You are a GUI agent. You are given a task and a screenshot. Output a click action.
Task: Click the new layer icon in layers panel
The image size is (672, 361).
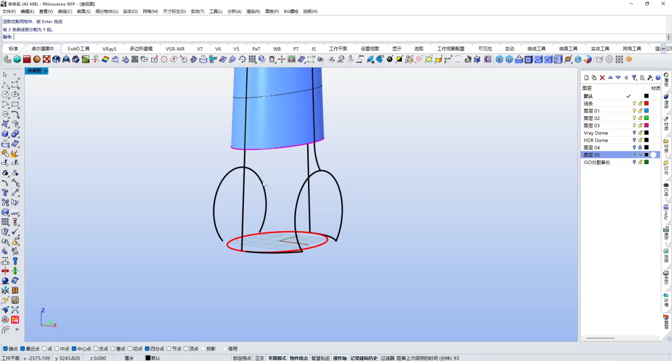tap(587, 78)
